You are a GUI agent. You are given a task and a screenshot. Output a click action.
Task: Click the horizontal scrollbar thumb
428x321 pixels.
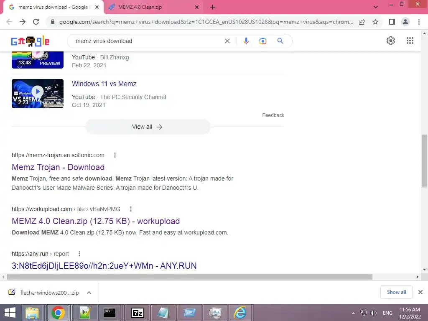(190, 277)
